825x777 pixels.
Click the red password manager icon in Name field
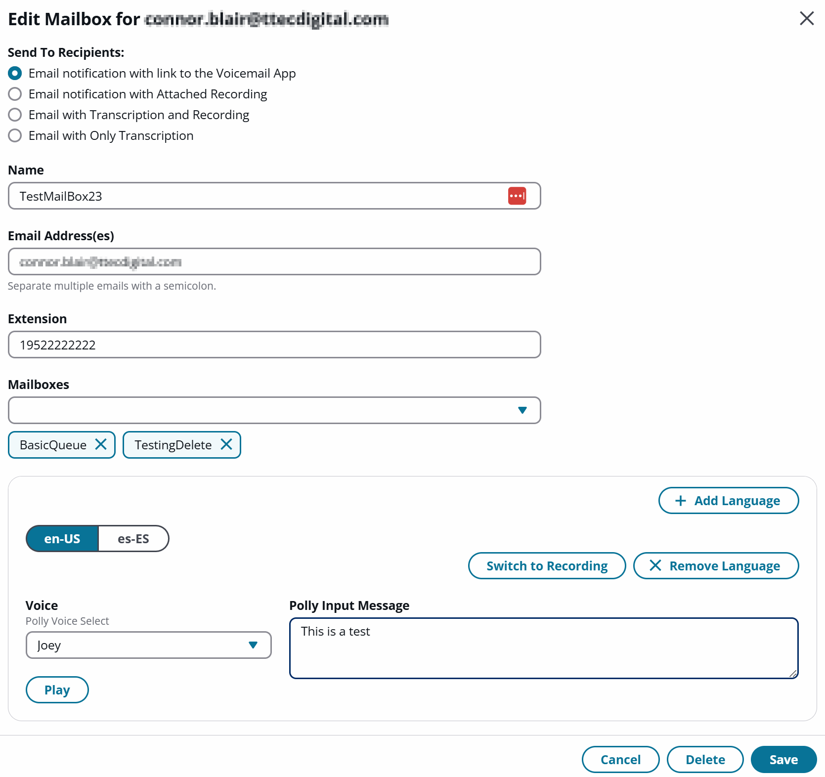tap(517, 196)
